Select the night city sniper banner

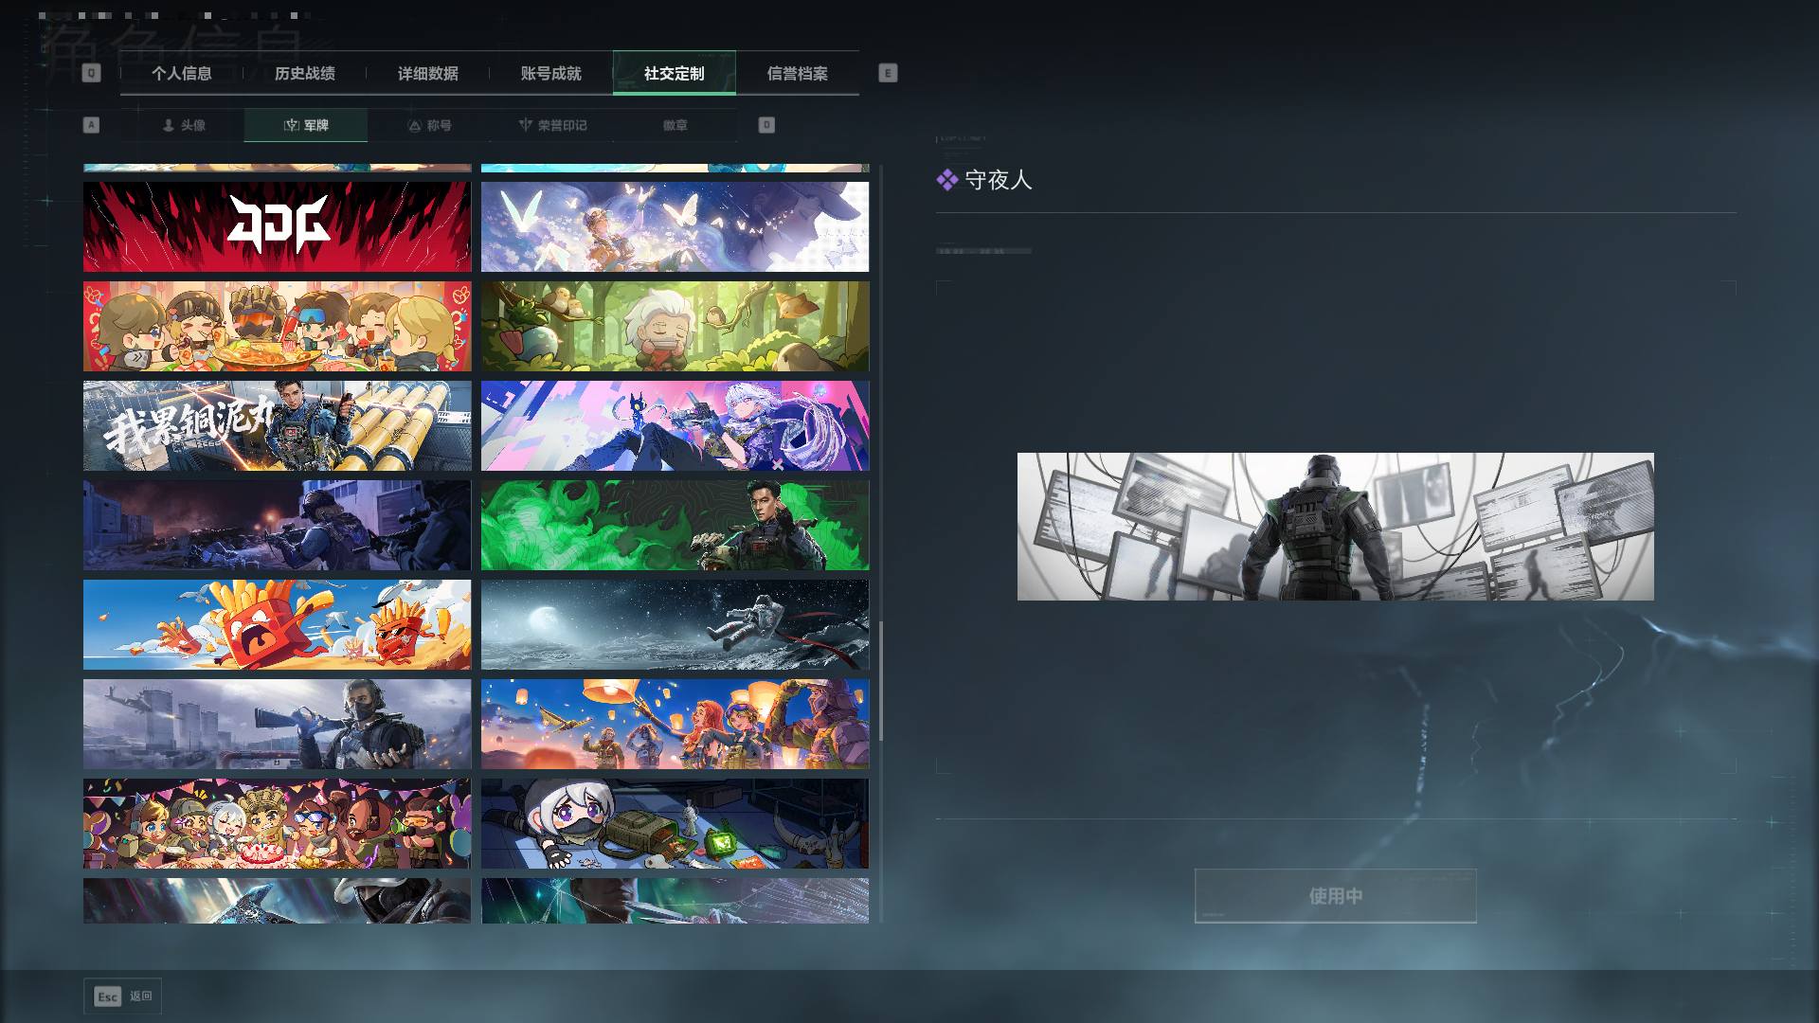(277, 525)
